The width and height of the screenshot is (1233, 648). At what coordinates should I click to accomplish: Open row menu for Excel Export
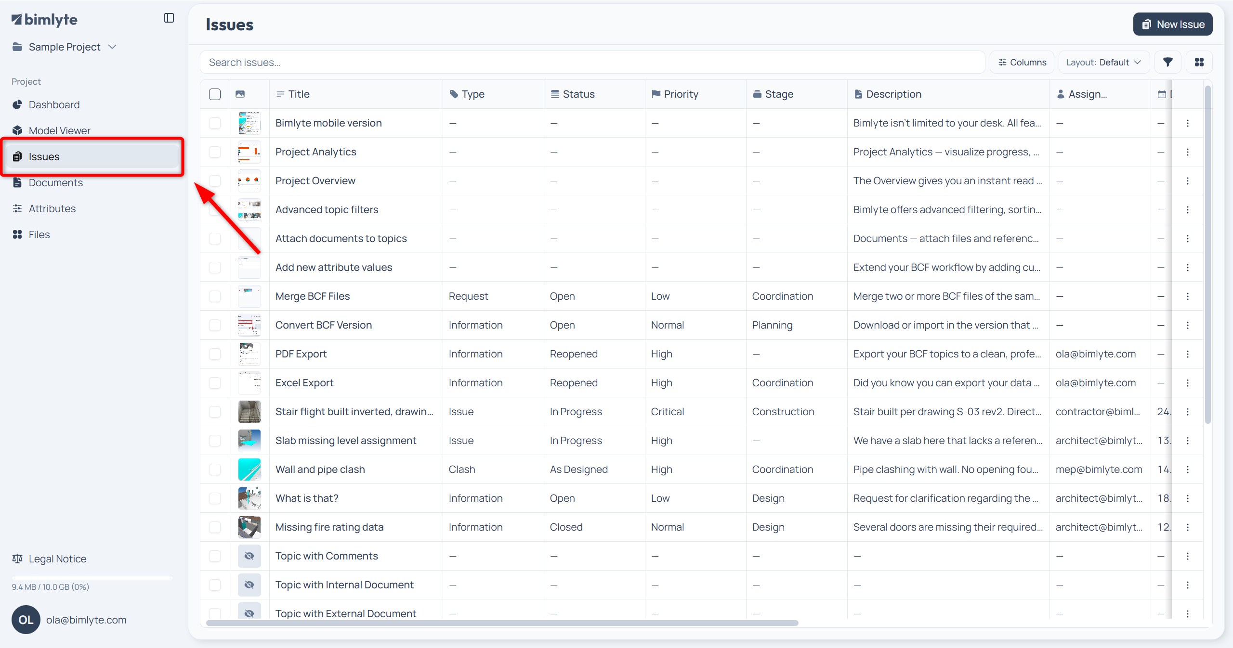coord(1188,383)
